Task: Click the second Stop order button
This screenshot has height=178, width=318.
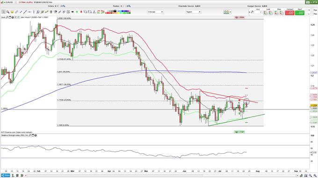Action: [x=282, y=13]
